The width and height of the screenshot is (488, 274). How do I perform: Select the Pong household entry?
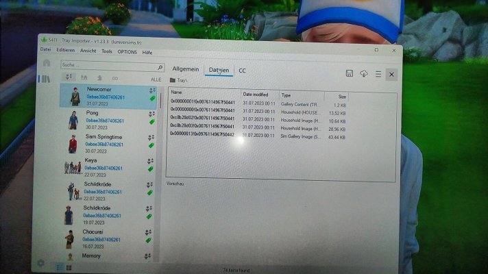(108, 120)
